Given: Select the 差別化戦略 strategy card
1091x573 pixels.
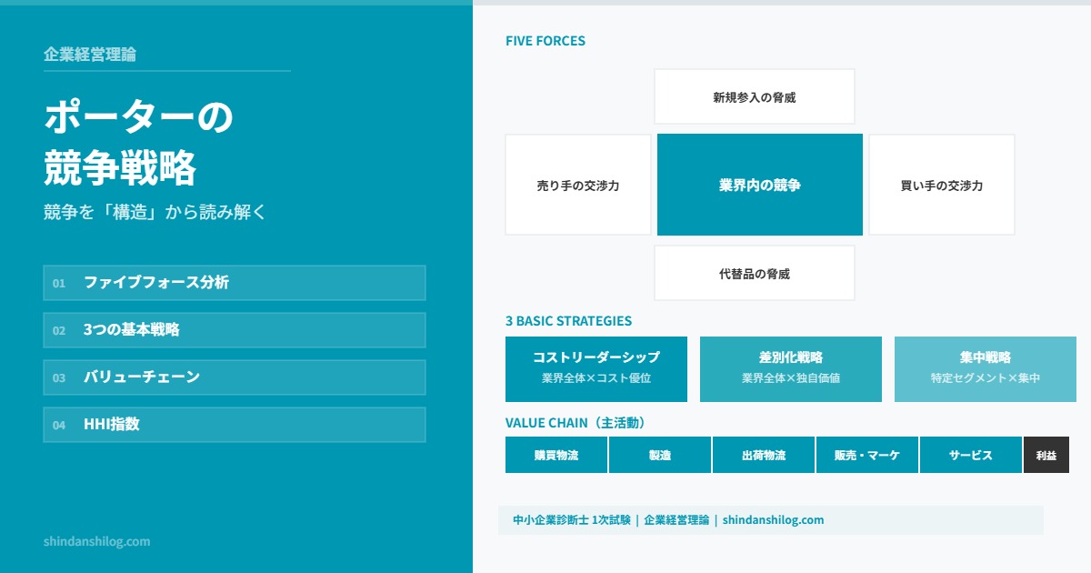Looking at the screenshot, I should point(790,368).
